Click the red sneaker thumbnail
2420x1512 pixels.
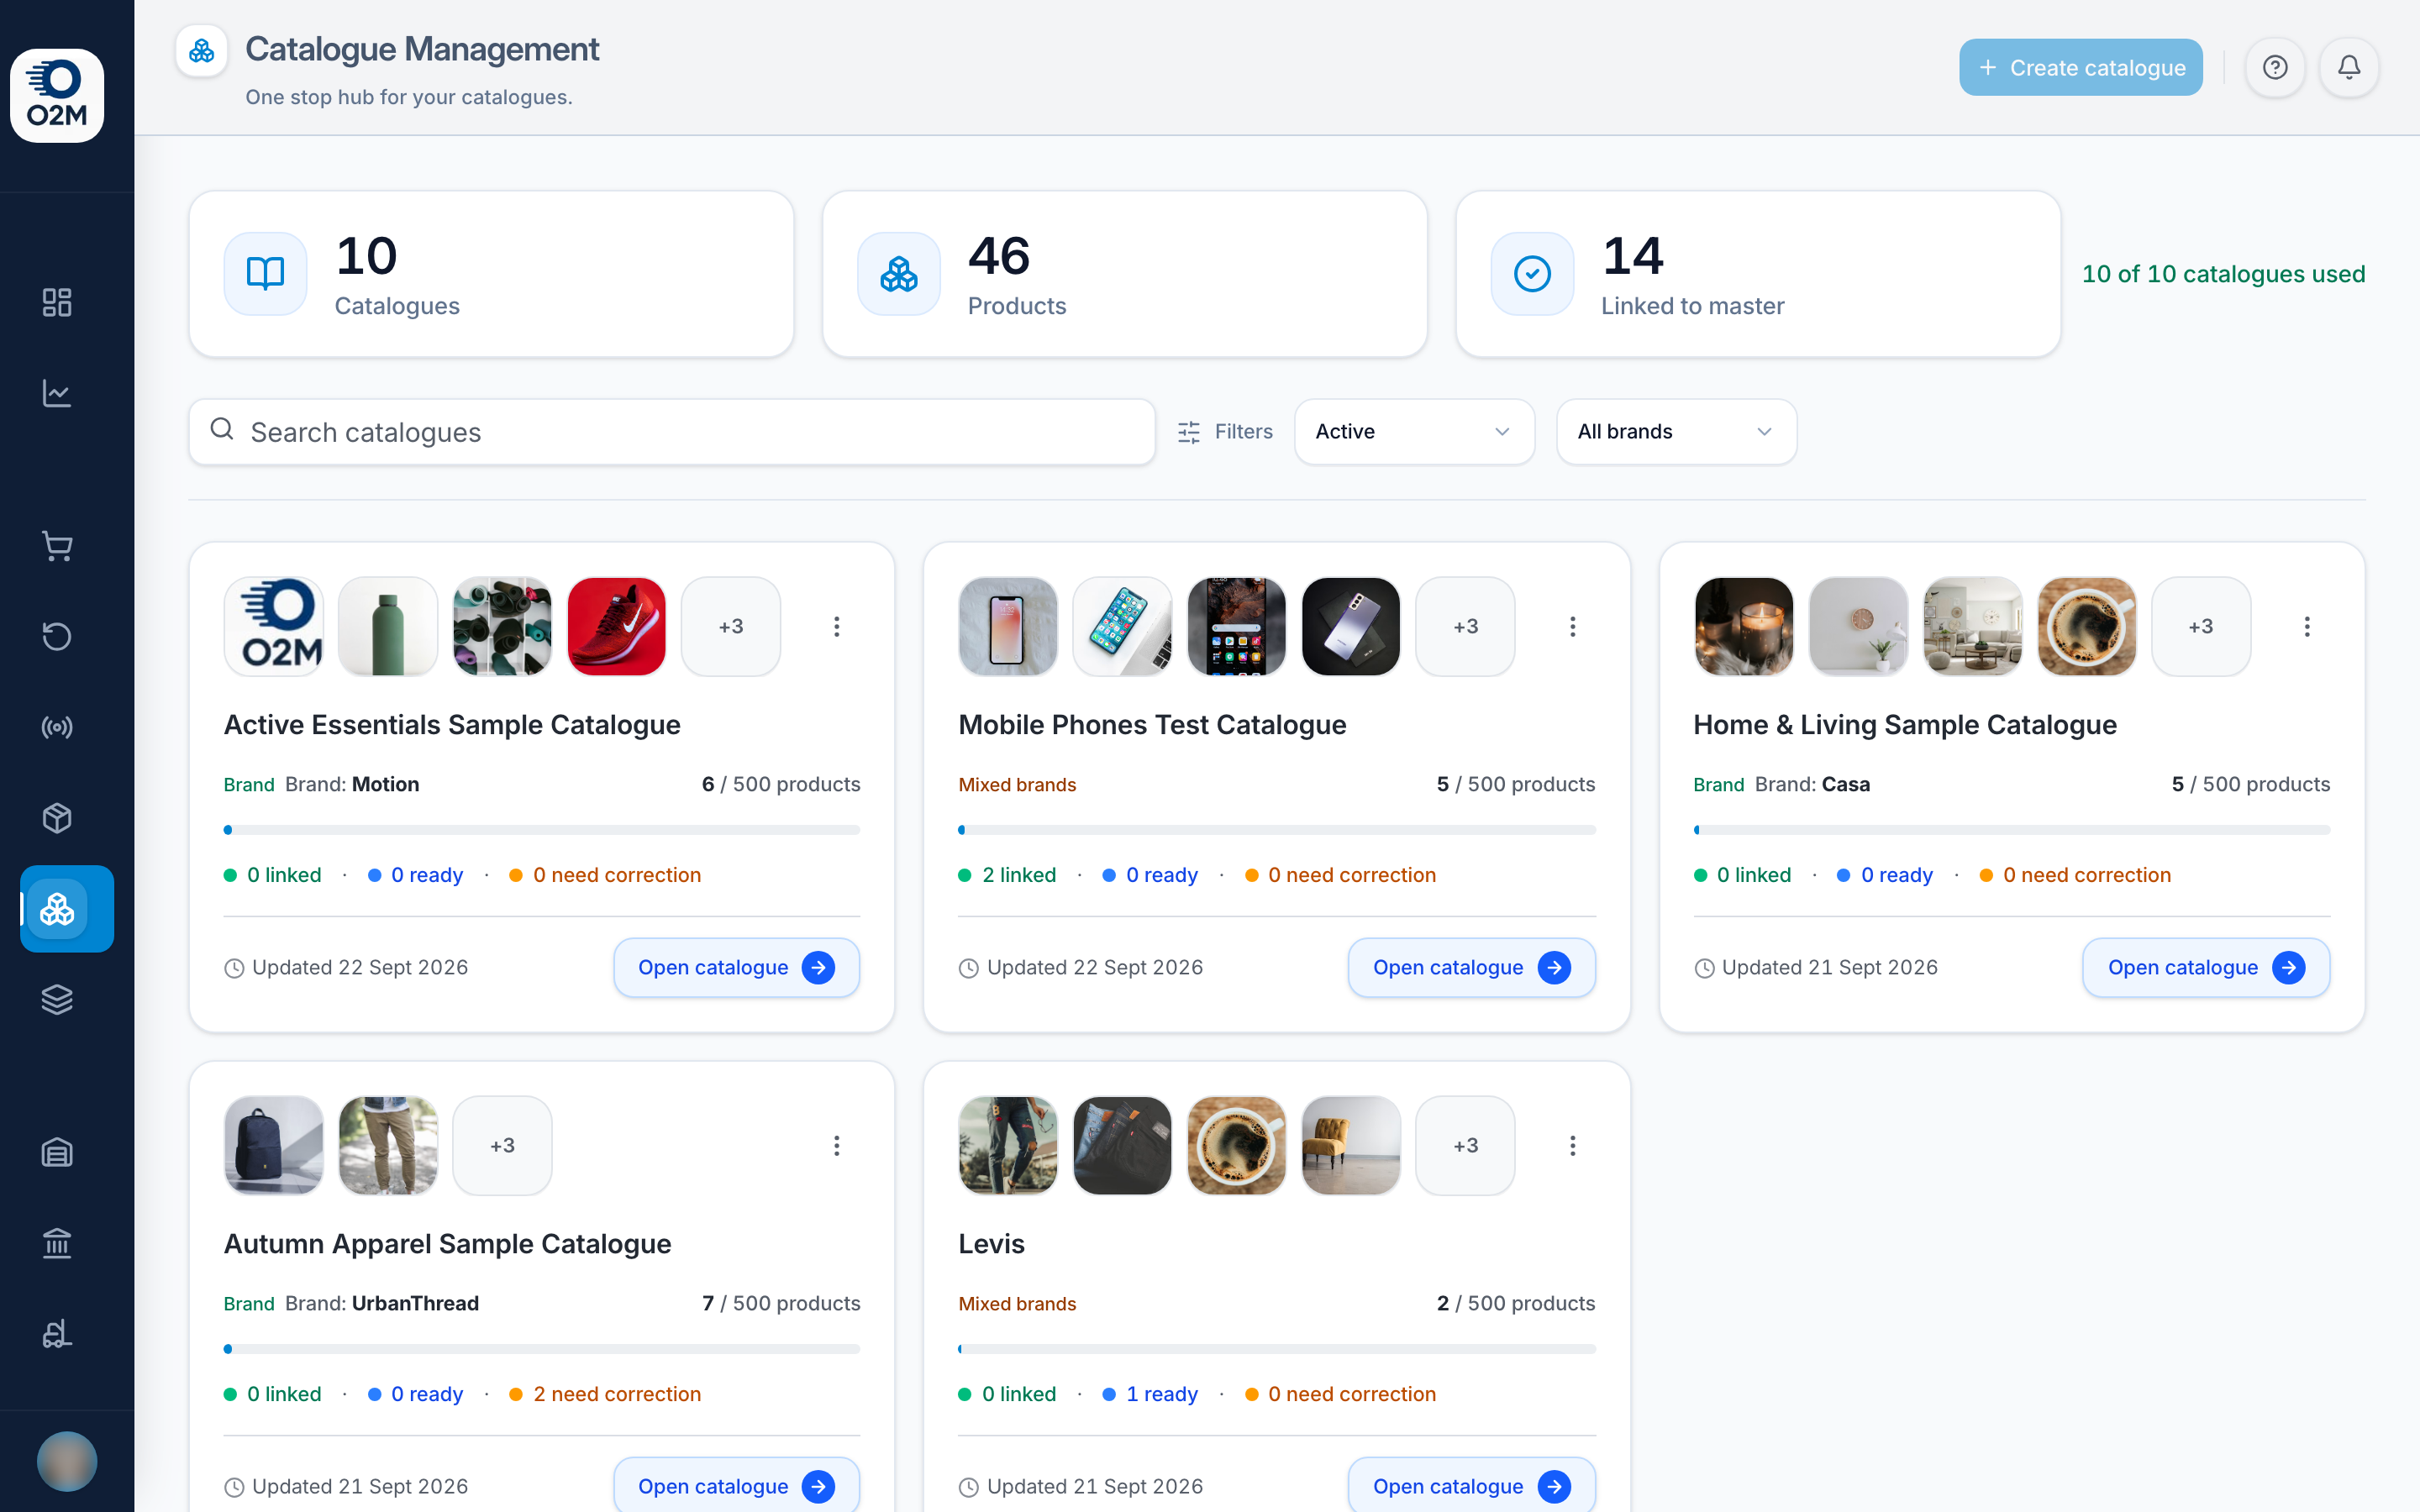coord(616,626)
